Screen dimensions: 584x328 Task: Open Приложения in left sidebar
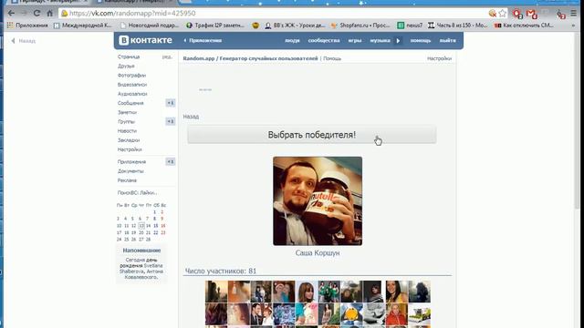tap(131, 162)
